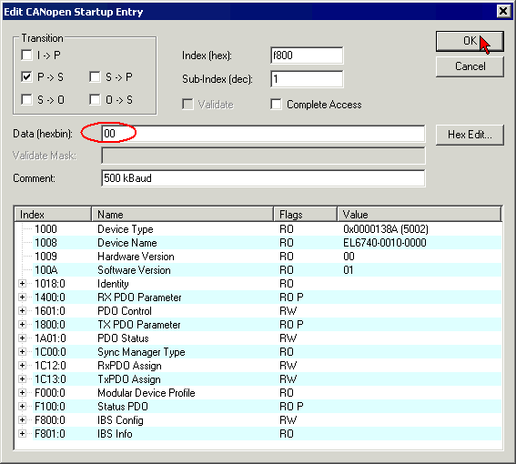The height and width of the screenshot is (464, 516).
Task: Enable the S -> P transition checkbox
Action: click(x=95, y=77)
